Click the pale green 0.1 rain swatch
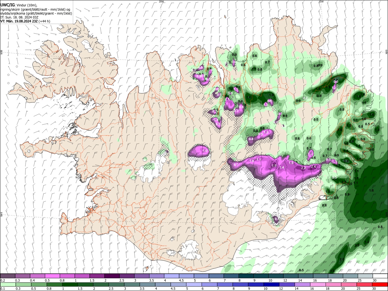This screenshot has height=291, width=388. 8,284
